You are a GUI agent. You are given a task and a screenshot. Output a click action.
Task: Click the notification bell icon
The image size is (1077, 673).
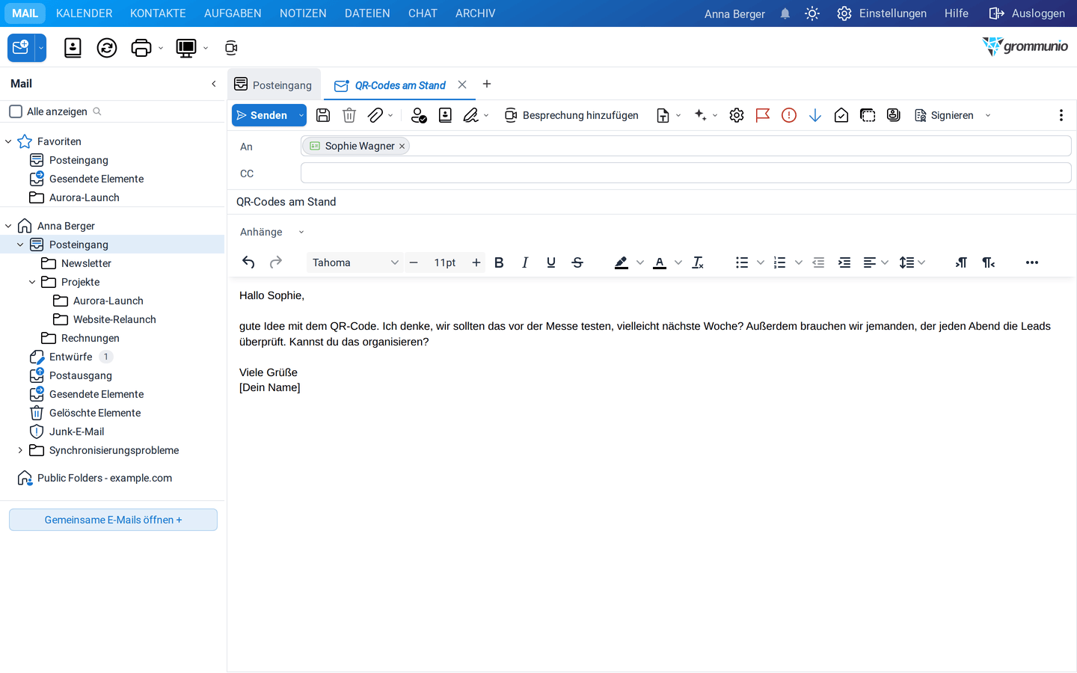785,13
